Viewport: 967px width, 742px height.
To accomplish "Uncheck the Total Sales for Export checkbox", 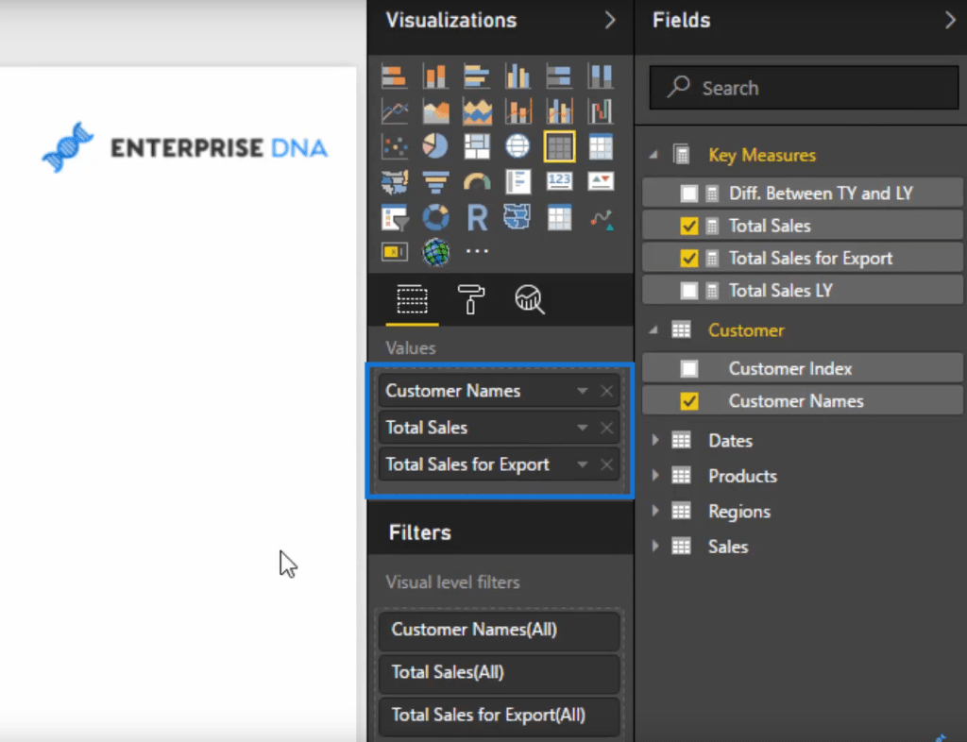I will coord(688,259).
